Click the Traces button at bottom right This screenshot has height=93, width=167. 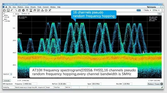157,84
